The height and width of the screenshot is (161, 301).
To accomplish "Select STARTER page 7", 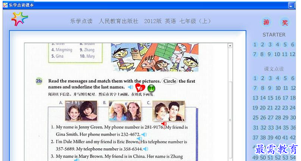I will (255, 54).
